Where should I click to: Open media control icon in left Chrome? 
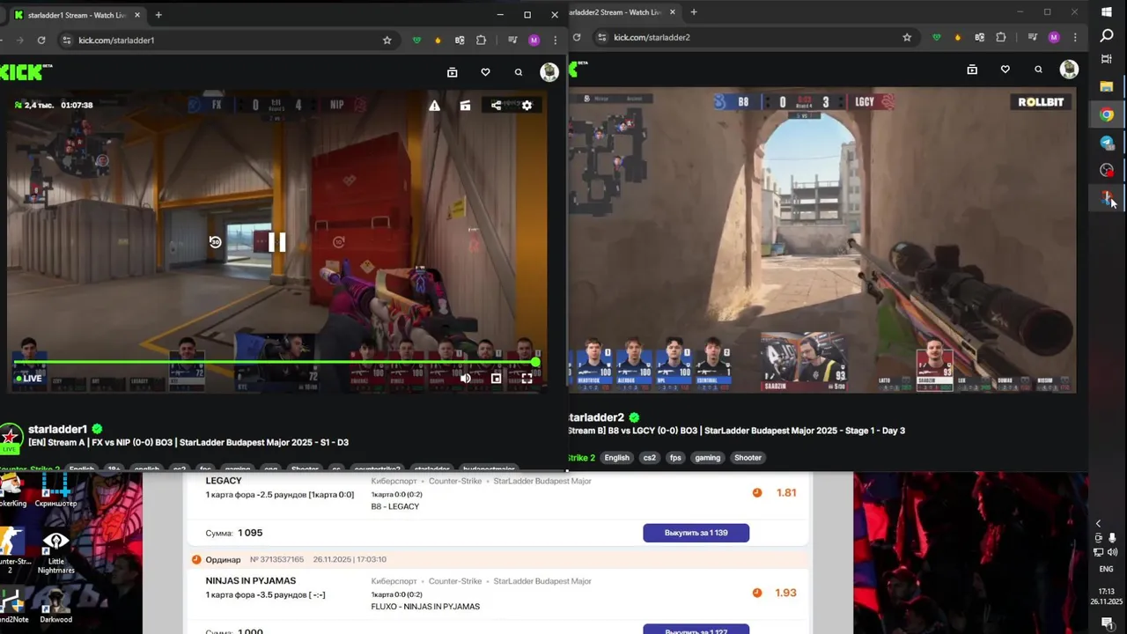point(512,40)
